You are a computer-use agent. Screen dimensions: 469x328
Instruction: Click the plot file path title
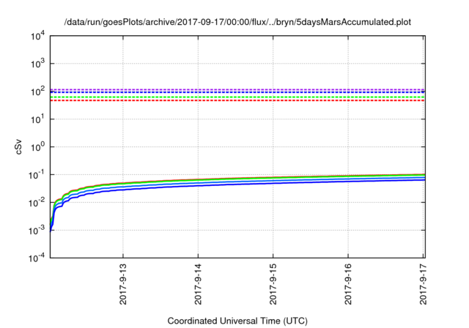237,22
